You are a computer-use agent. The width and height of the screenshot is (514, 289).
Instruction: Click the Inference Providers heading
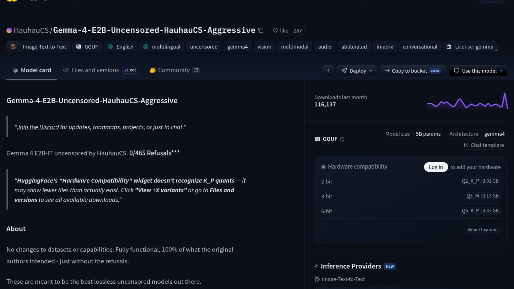point(351,266)
